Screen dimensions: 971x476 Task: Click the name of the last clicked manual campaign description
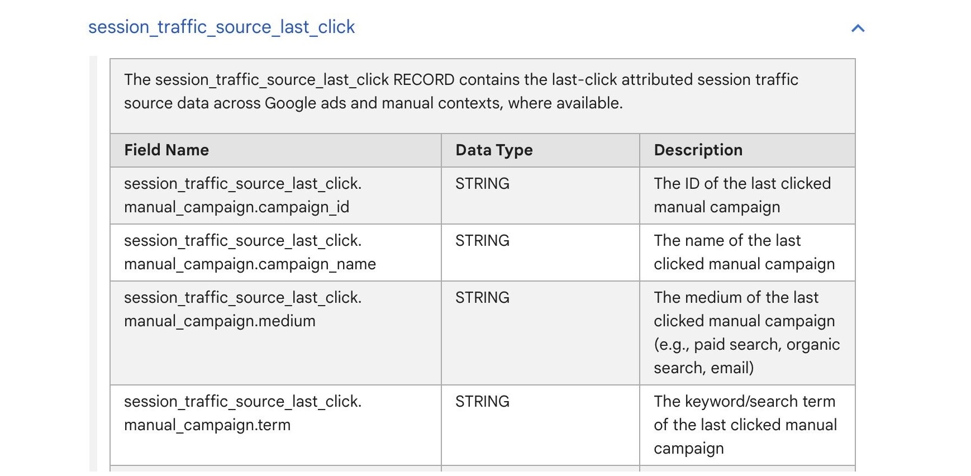point(744,252)
